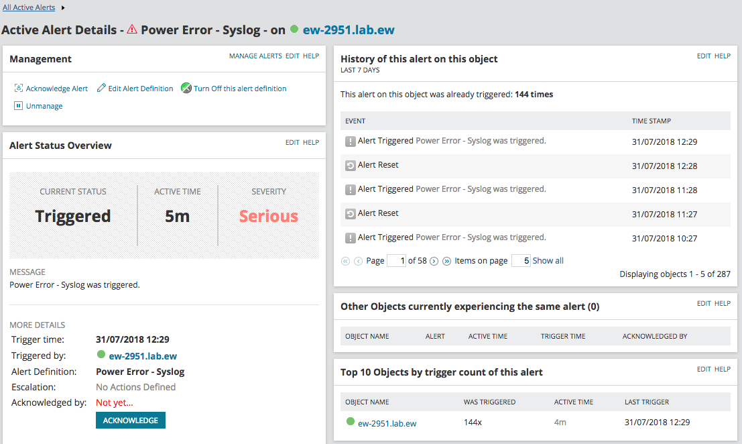Image resolution: width=742 pixels, height=444 pixels.
Task: Click the pencil icon for Edit Alert Definition
Action: pyautogui.click(x=101, y=88)
